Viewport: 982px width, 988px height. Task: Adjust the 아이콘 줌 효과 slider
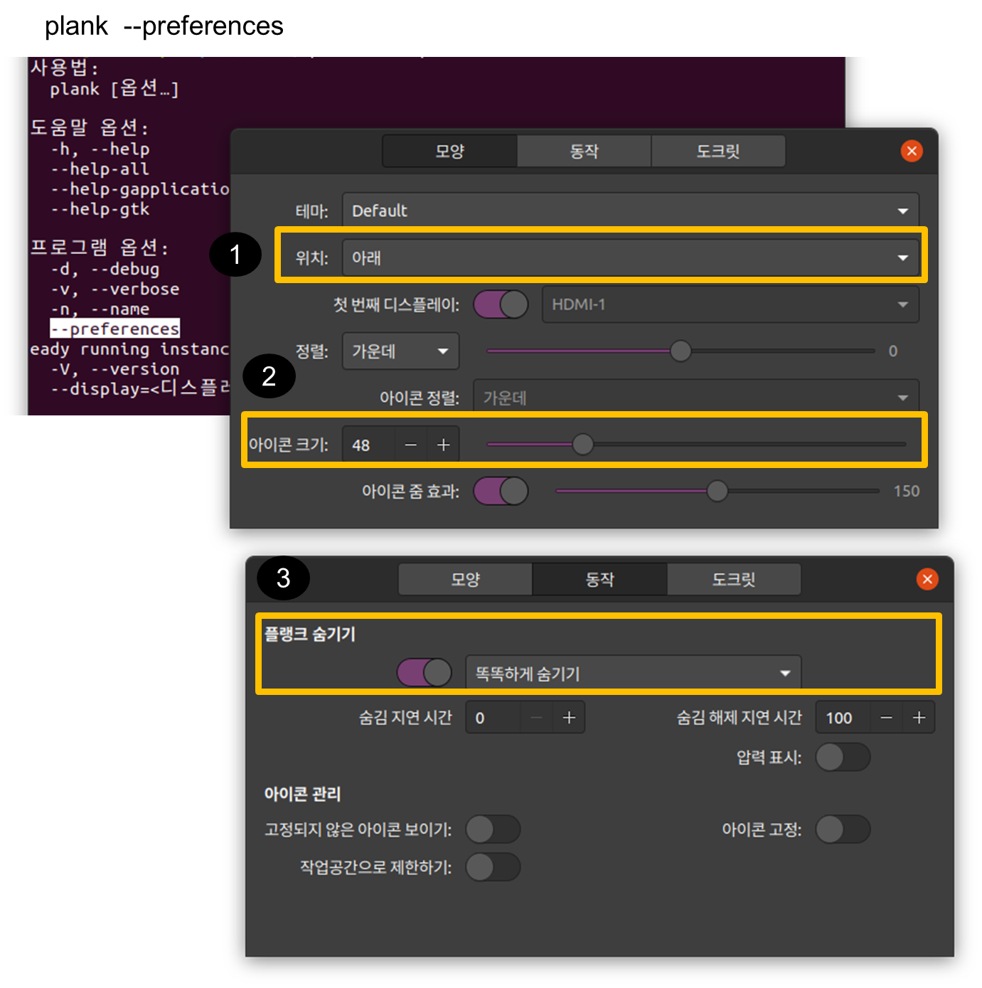[717, 491]
